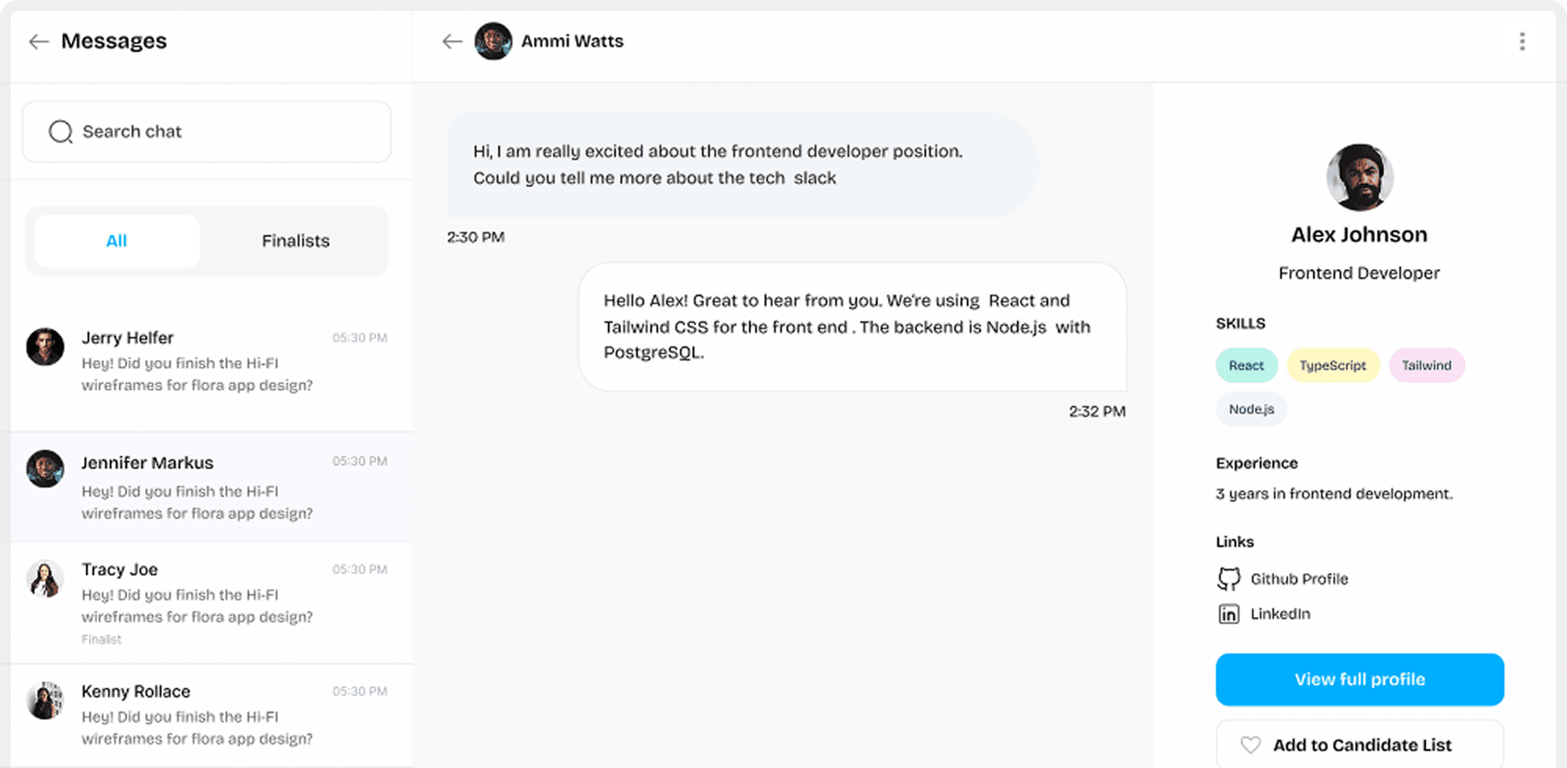Click the View full profile button
The image size is (1567, 768).
[1359, 679]
